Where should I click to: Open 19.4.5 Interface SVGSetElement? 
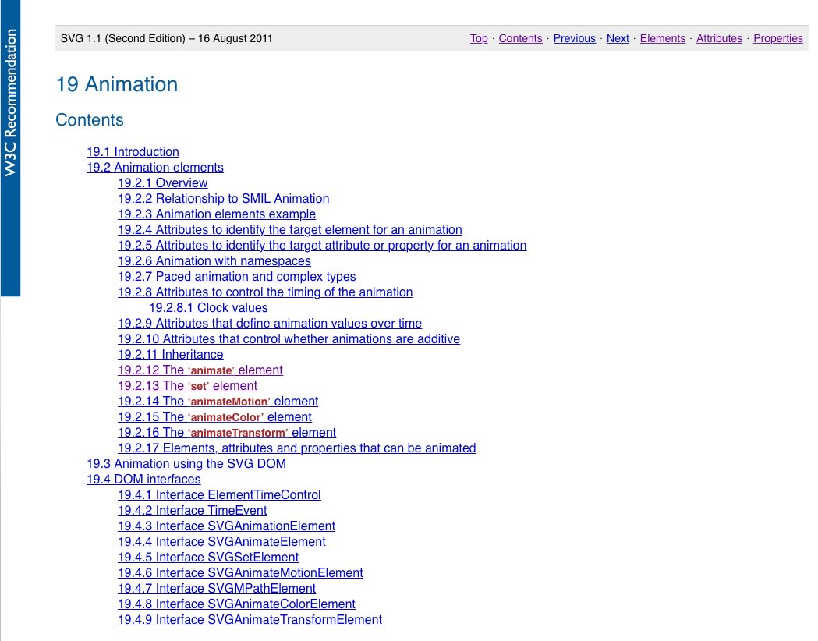208,558
